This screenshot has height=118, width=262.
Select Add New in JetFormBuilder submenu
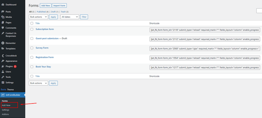tap(6, 105)
